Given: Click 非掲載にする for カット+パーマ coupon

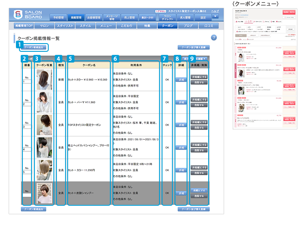Looking at the screenshot, I should [x=199, y=100].
